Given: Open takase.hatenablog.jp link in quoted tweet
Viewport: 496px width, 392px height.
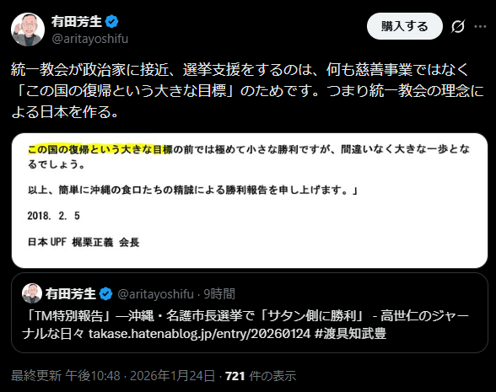Looking at the screenshot, I should click(x=200, y=334).
